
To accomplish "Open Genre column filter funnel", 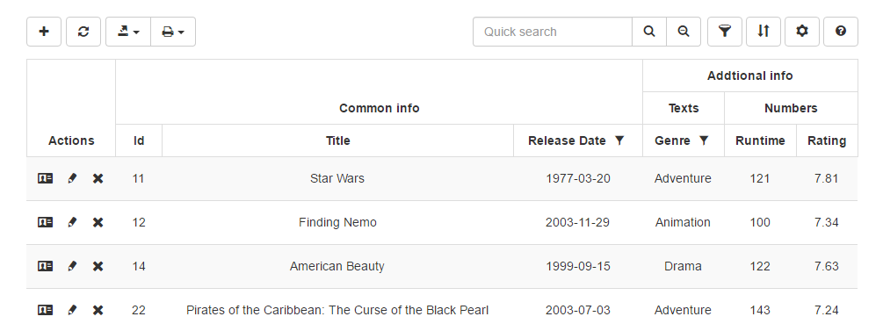I will (704, 140).
